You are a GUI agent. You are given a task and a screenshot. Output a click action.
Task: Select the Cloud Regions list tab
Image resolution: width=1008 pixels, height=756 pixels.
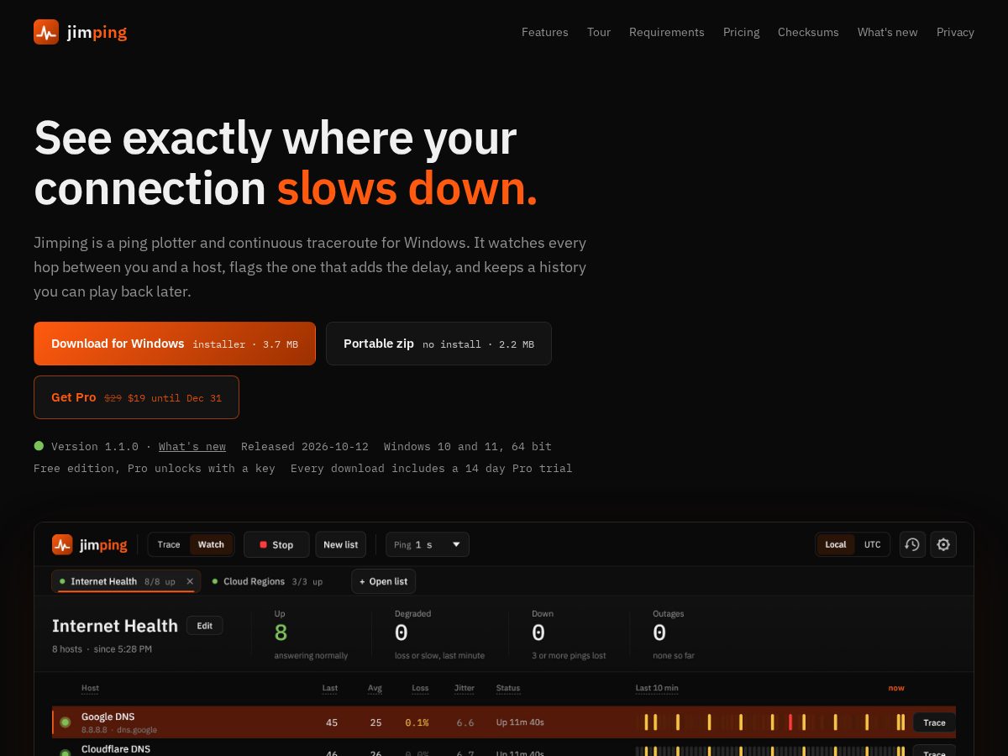[x=268, y=581]
